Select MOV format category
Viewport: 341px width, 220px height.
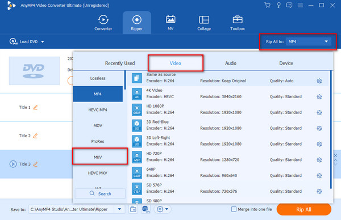(x=98, y=126)
